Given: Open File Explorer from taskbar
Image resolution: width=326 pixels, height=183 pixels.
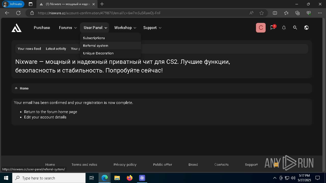Looking at the screenshot, I should [x=117, y=178].
